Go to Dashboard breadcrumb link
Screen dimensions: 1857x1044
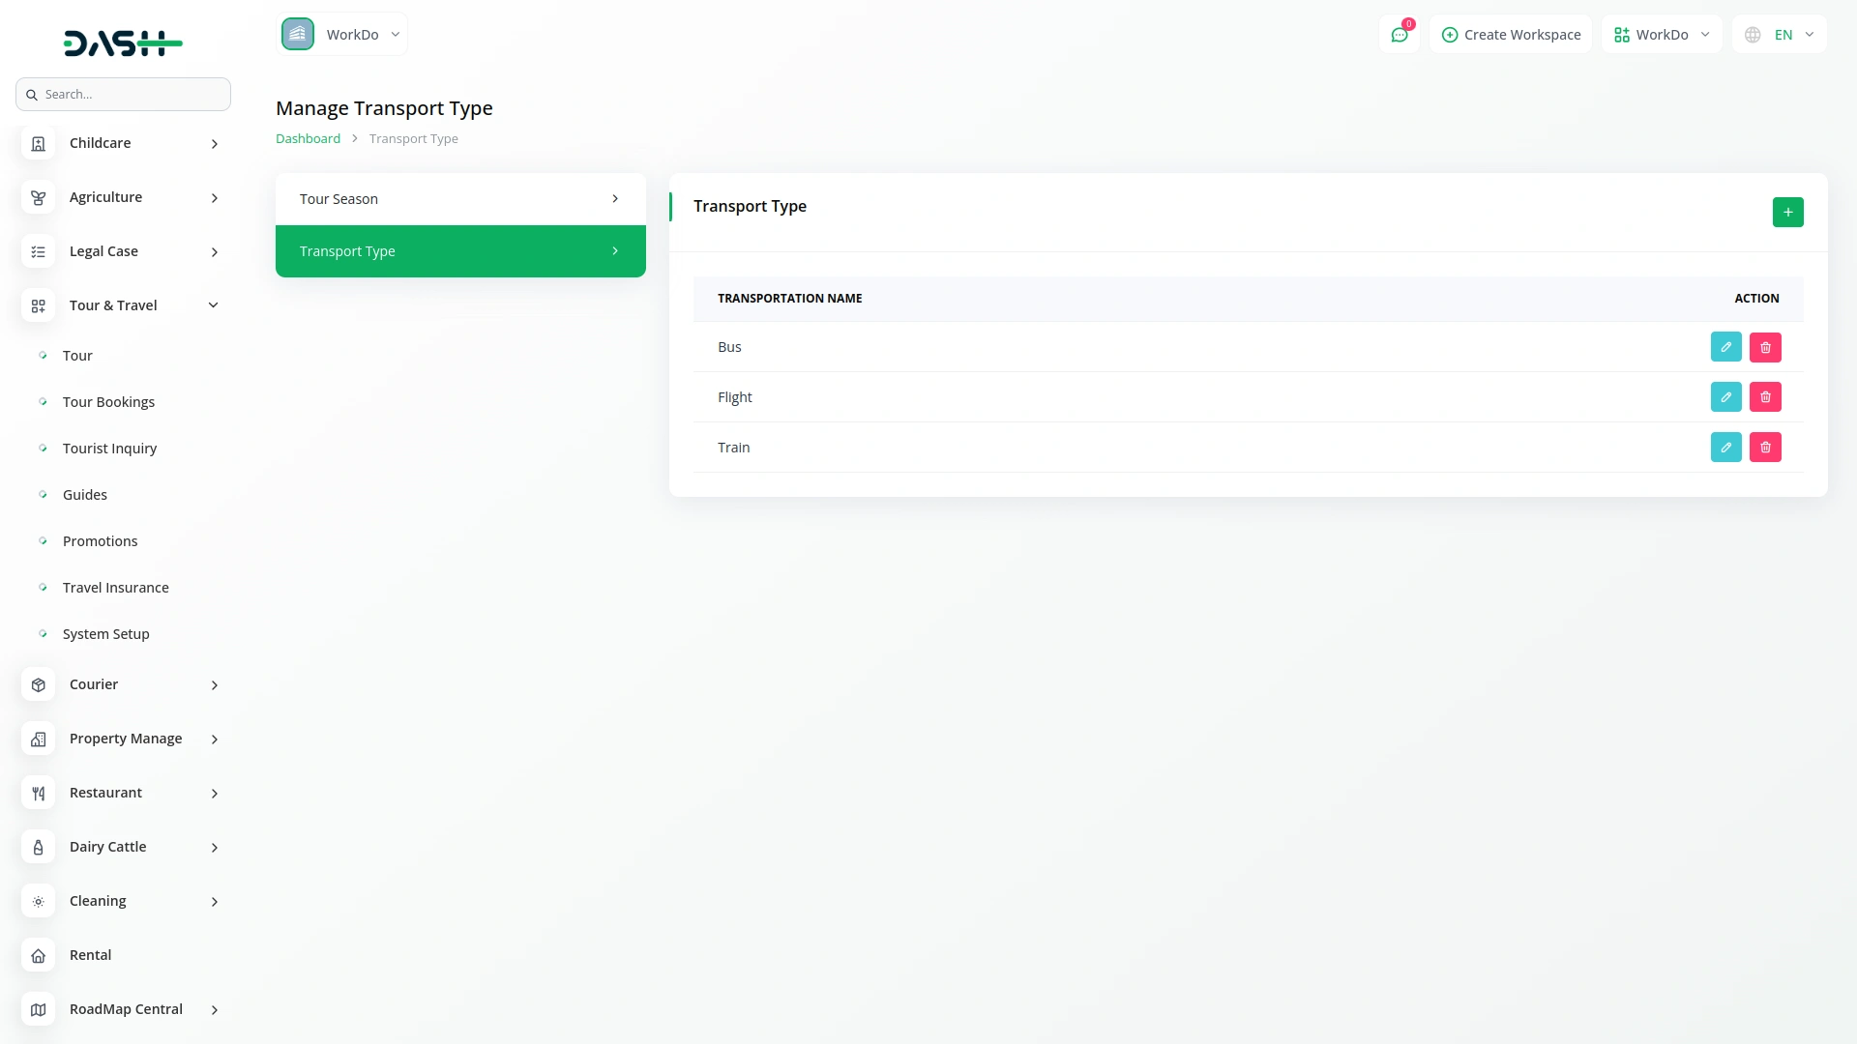(x=308, y=139)
